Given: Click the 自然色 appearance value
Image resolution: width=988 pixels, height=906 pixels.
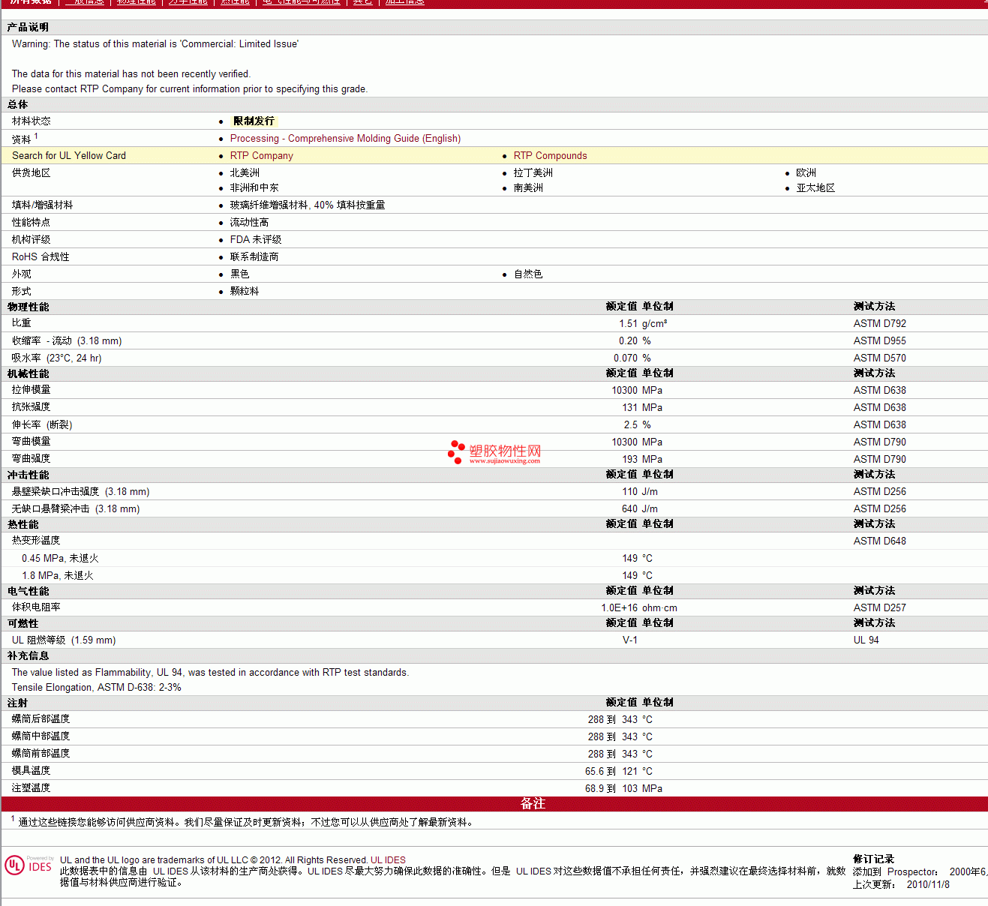Looking at the screenshot, I should (x=528, y=274).
